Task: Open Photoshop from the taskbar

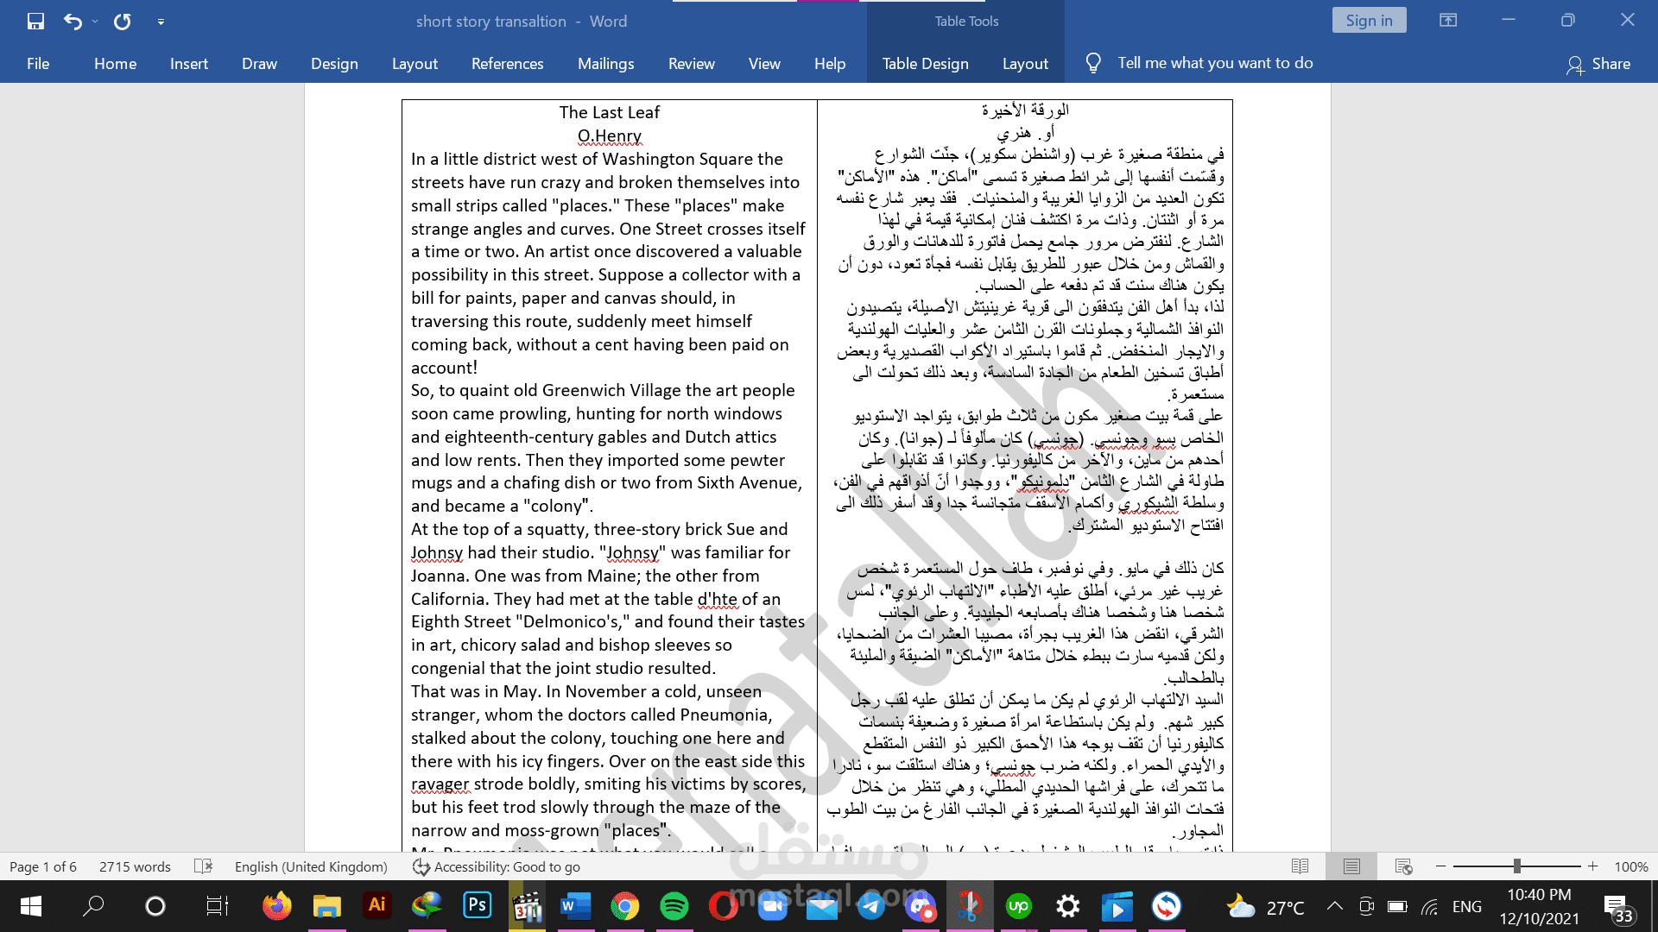Action: coord(477,906)
